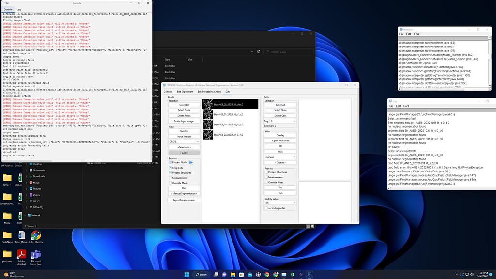
Task: Click the Test button in the Cells panel
Action: [x=280, y=187]
